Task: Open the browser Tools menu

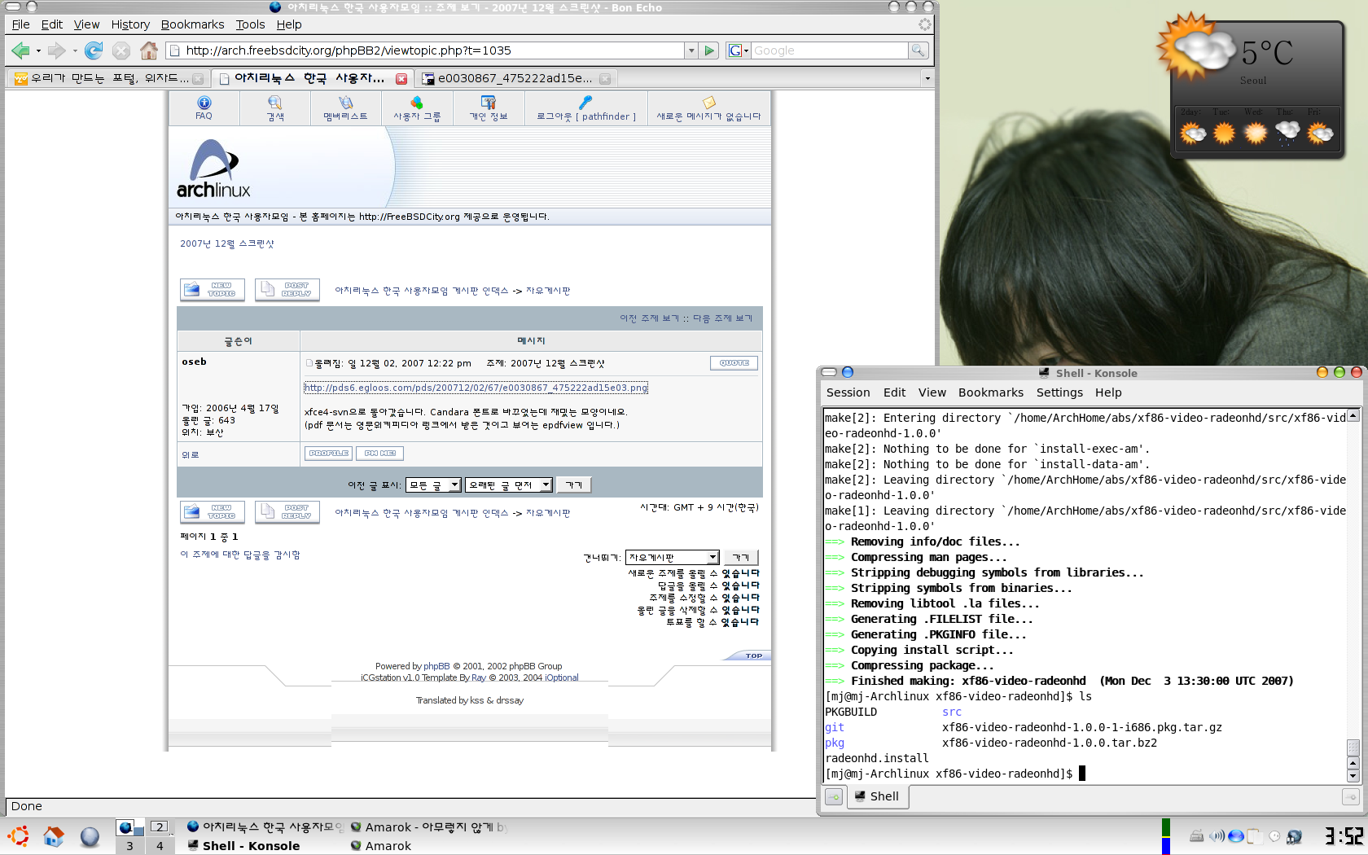Action: (x=250, y=24)
